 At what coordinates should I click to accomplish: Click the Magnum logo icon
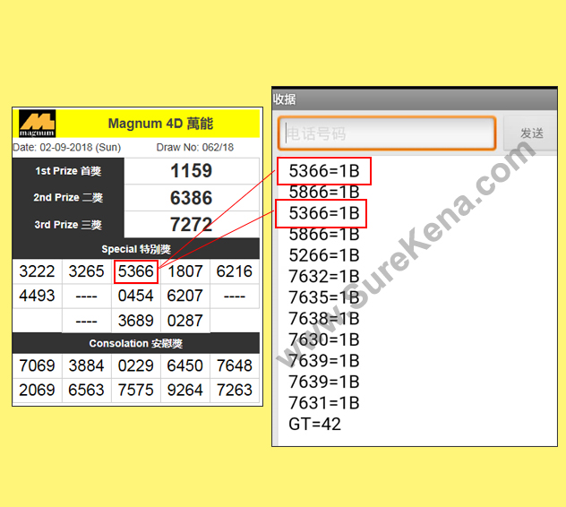coord(37,124)
